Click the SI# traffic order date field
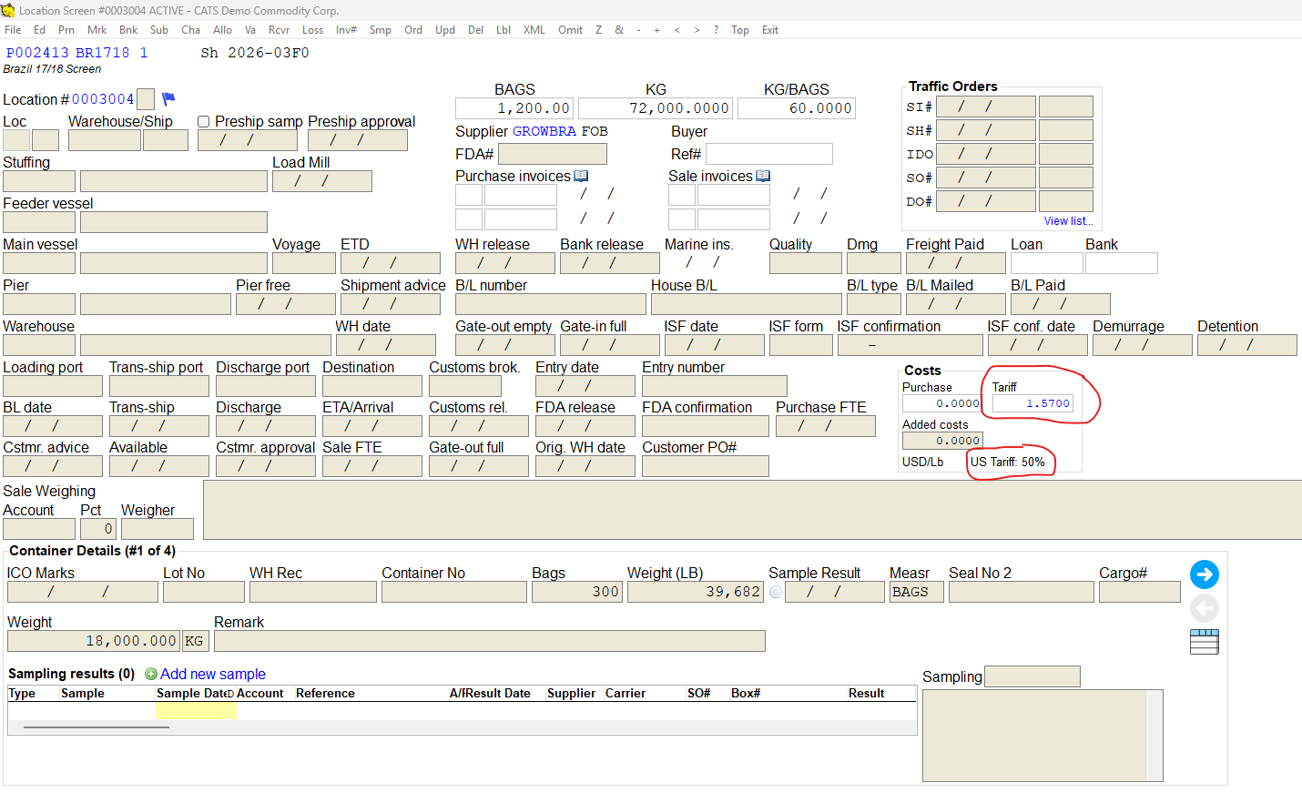This screenshot has width=1302, height=803. (x=986, y=107)
